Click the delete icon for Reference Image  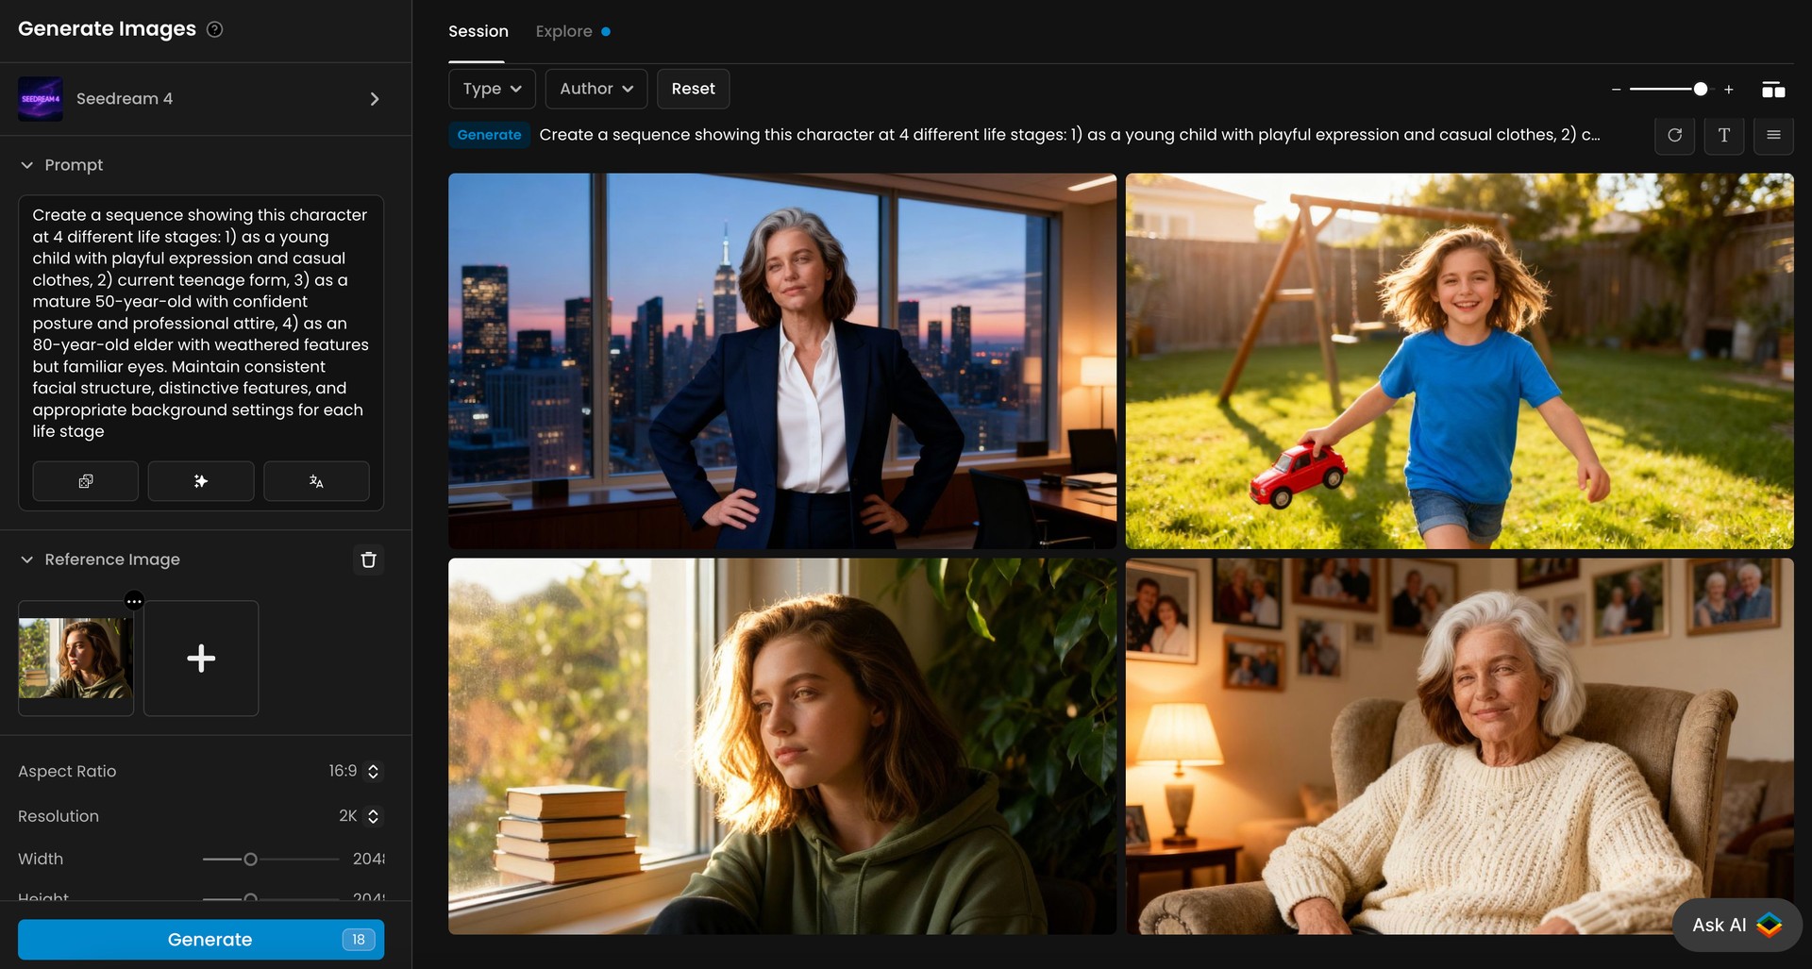click(x=369, y=560)
